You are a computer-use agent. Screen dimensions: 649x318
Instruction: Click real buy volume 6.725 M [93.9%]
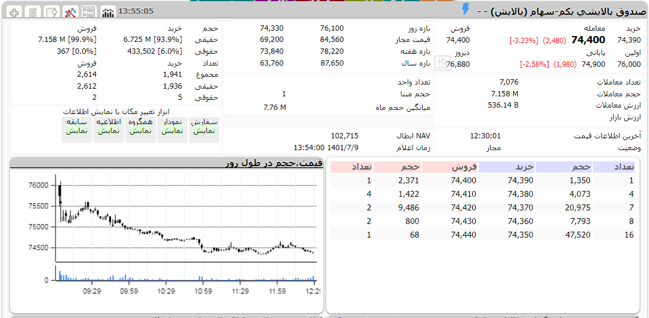(x=152, y=40)
